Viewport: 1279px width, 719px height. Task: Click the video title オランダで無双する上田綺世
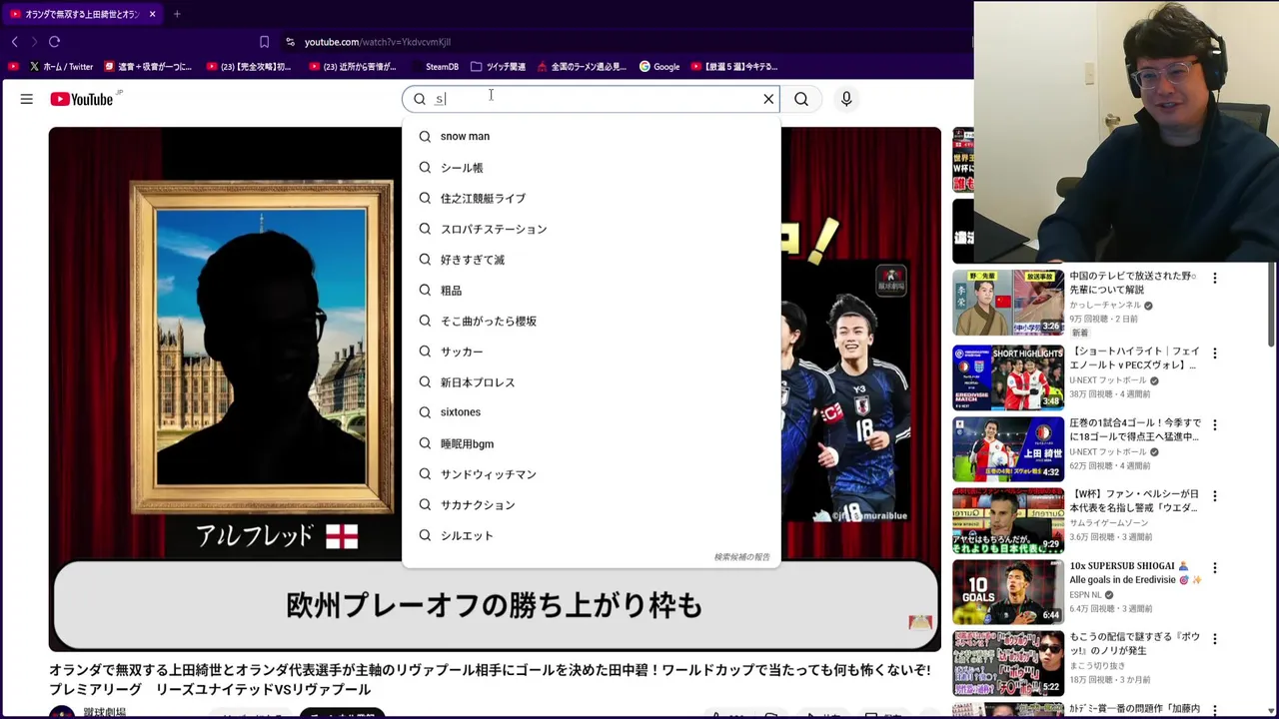(490, 680)
